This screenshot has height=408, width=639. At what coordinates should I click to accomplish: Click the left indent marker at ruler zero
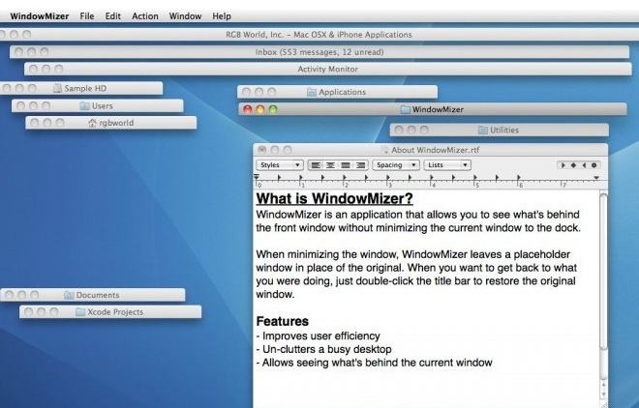coord(257,178)
